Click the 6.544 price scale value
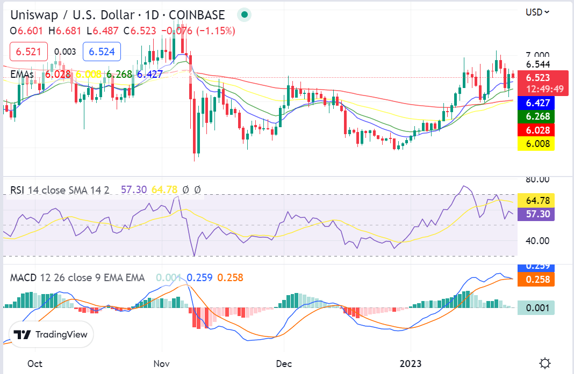 point(538,64)
